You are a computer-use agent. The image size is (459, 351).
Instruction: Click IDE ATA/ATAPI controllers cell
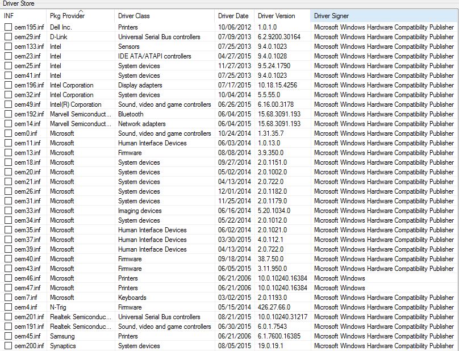(155, 56)
